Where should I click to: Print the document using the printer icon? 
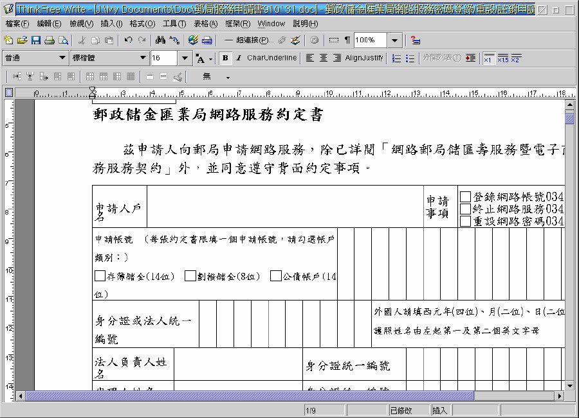(x=50, y=40)
